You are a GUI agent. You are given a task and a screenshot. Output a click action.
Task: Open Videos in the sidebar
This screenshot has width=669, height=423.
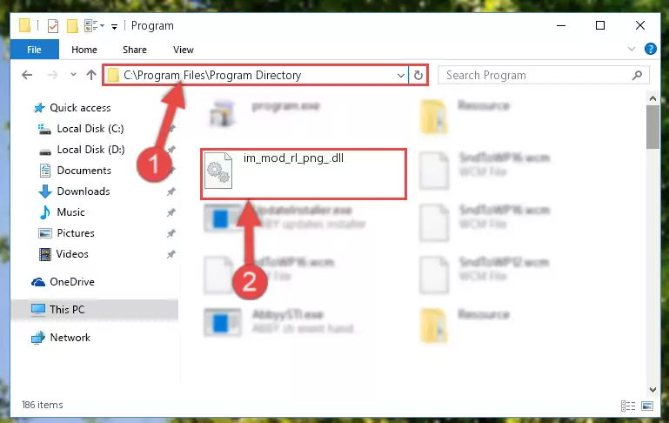72,254
